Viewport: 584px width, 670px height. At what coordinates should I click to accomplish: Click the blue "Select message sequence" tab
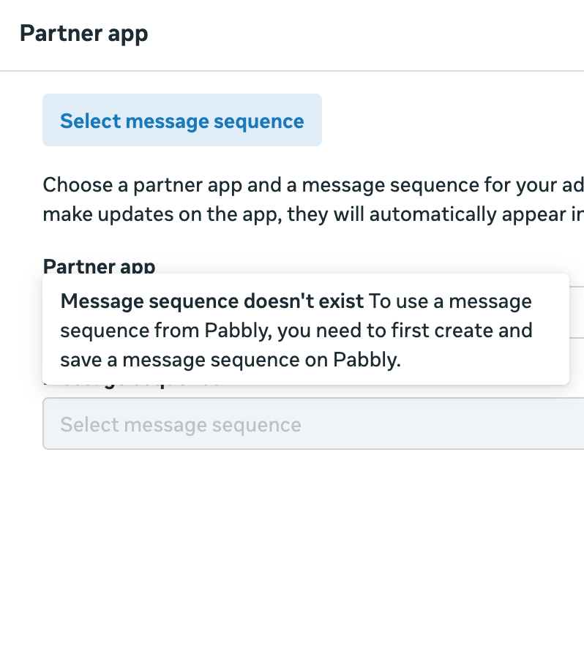click(x=181, y=121)
